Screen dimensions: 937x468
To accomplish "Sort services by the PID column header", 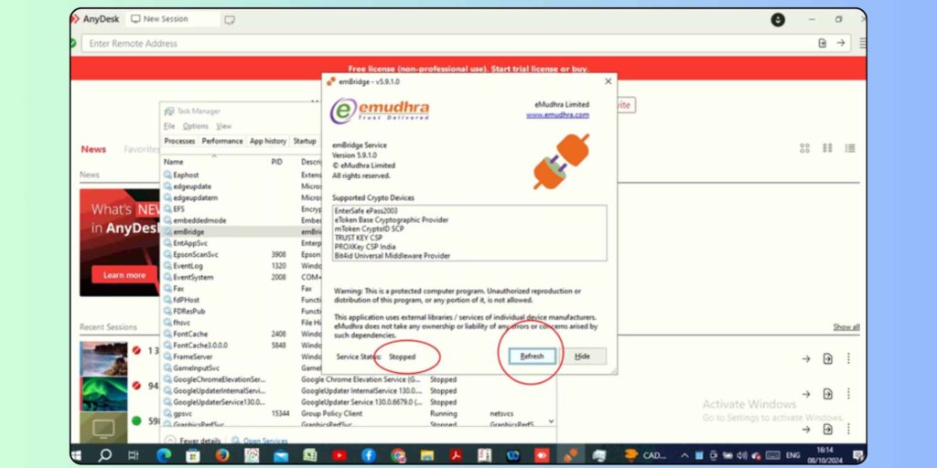I will [x=277, y=162].
